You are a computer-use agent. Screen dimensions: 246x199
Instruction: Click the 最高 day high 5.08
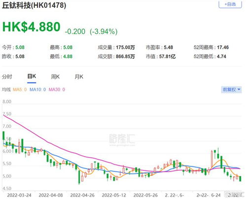pos(68,47)
